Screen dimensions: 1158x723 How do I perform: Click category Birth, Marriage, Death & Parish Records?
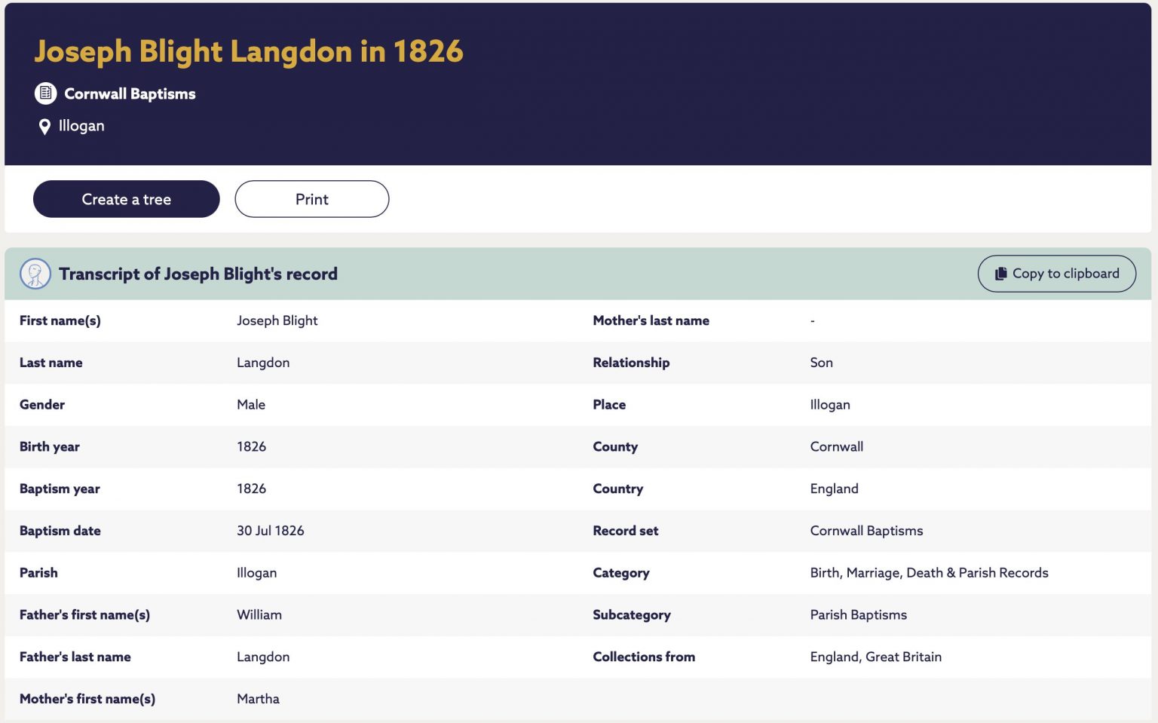(x=929, y=573)
